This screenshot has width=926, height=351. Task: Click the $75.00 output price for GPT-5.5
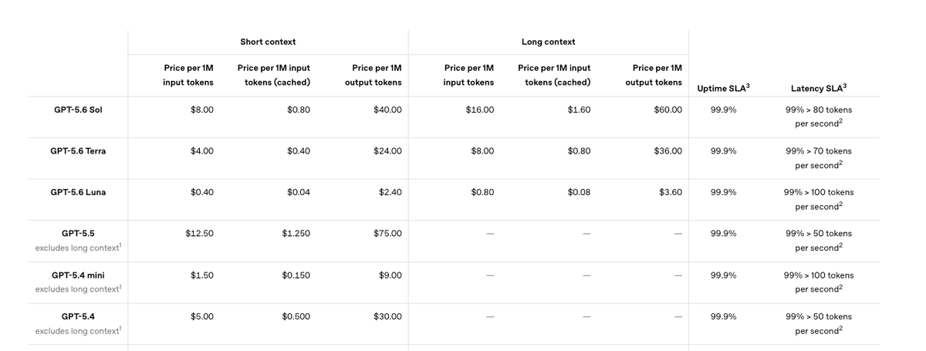click(387, 233)
